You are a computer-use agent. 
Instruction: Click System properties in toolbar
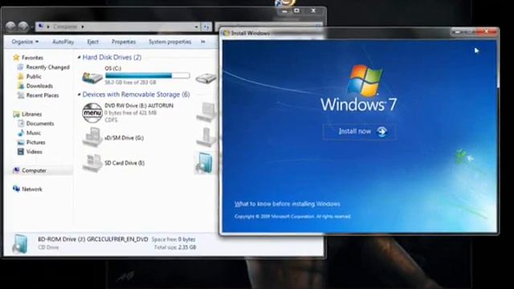click(x=169, y=42)
